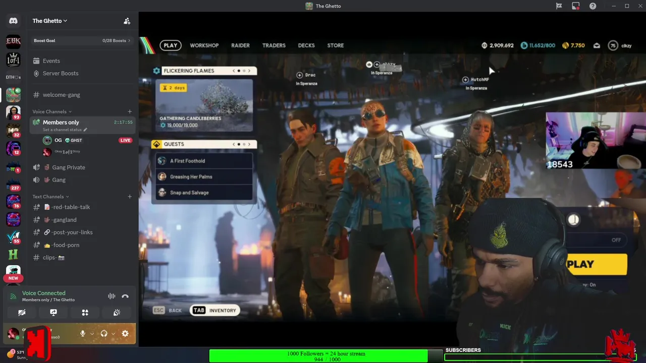Open the Snap and Salvage quest

tap(204, 193)
